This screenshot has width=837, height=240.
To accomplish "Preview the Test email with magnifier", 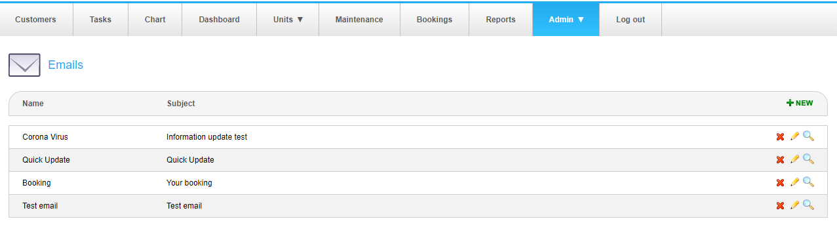I will [808, 205].
